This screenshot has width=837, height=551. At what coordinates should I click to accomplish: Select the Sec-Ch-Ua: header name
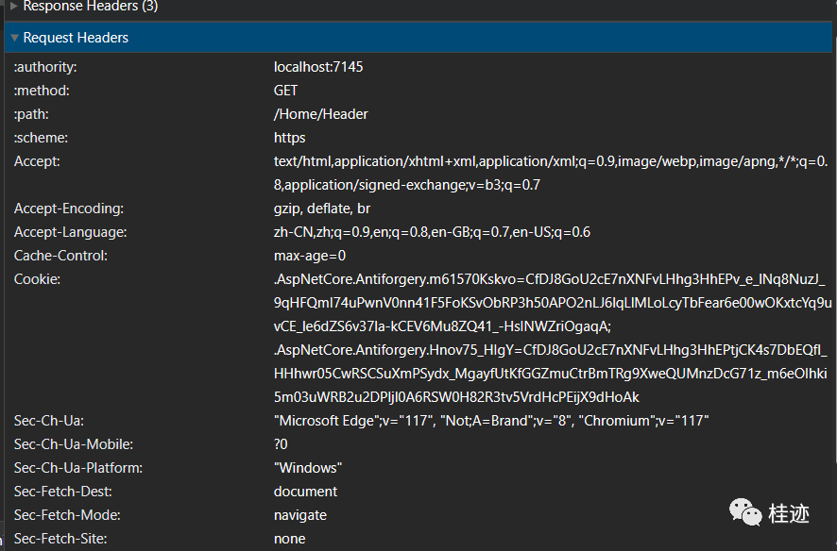pos(48,421)
